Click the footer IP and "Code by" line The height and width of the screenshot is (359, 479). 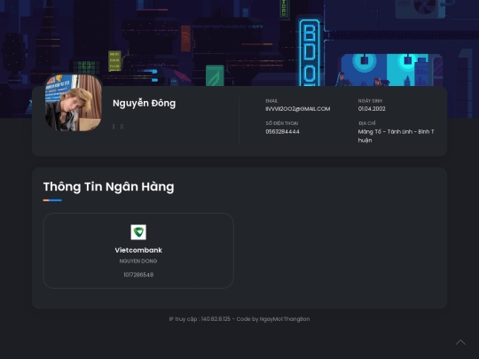(239, 319)
